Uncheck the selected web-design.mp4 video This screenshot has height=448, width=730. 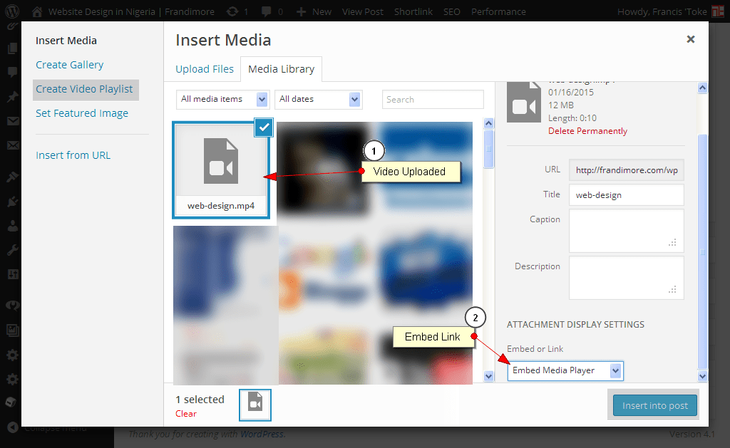tap(263, 127)
